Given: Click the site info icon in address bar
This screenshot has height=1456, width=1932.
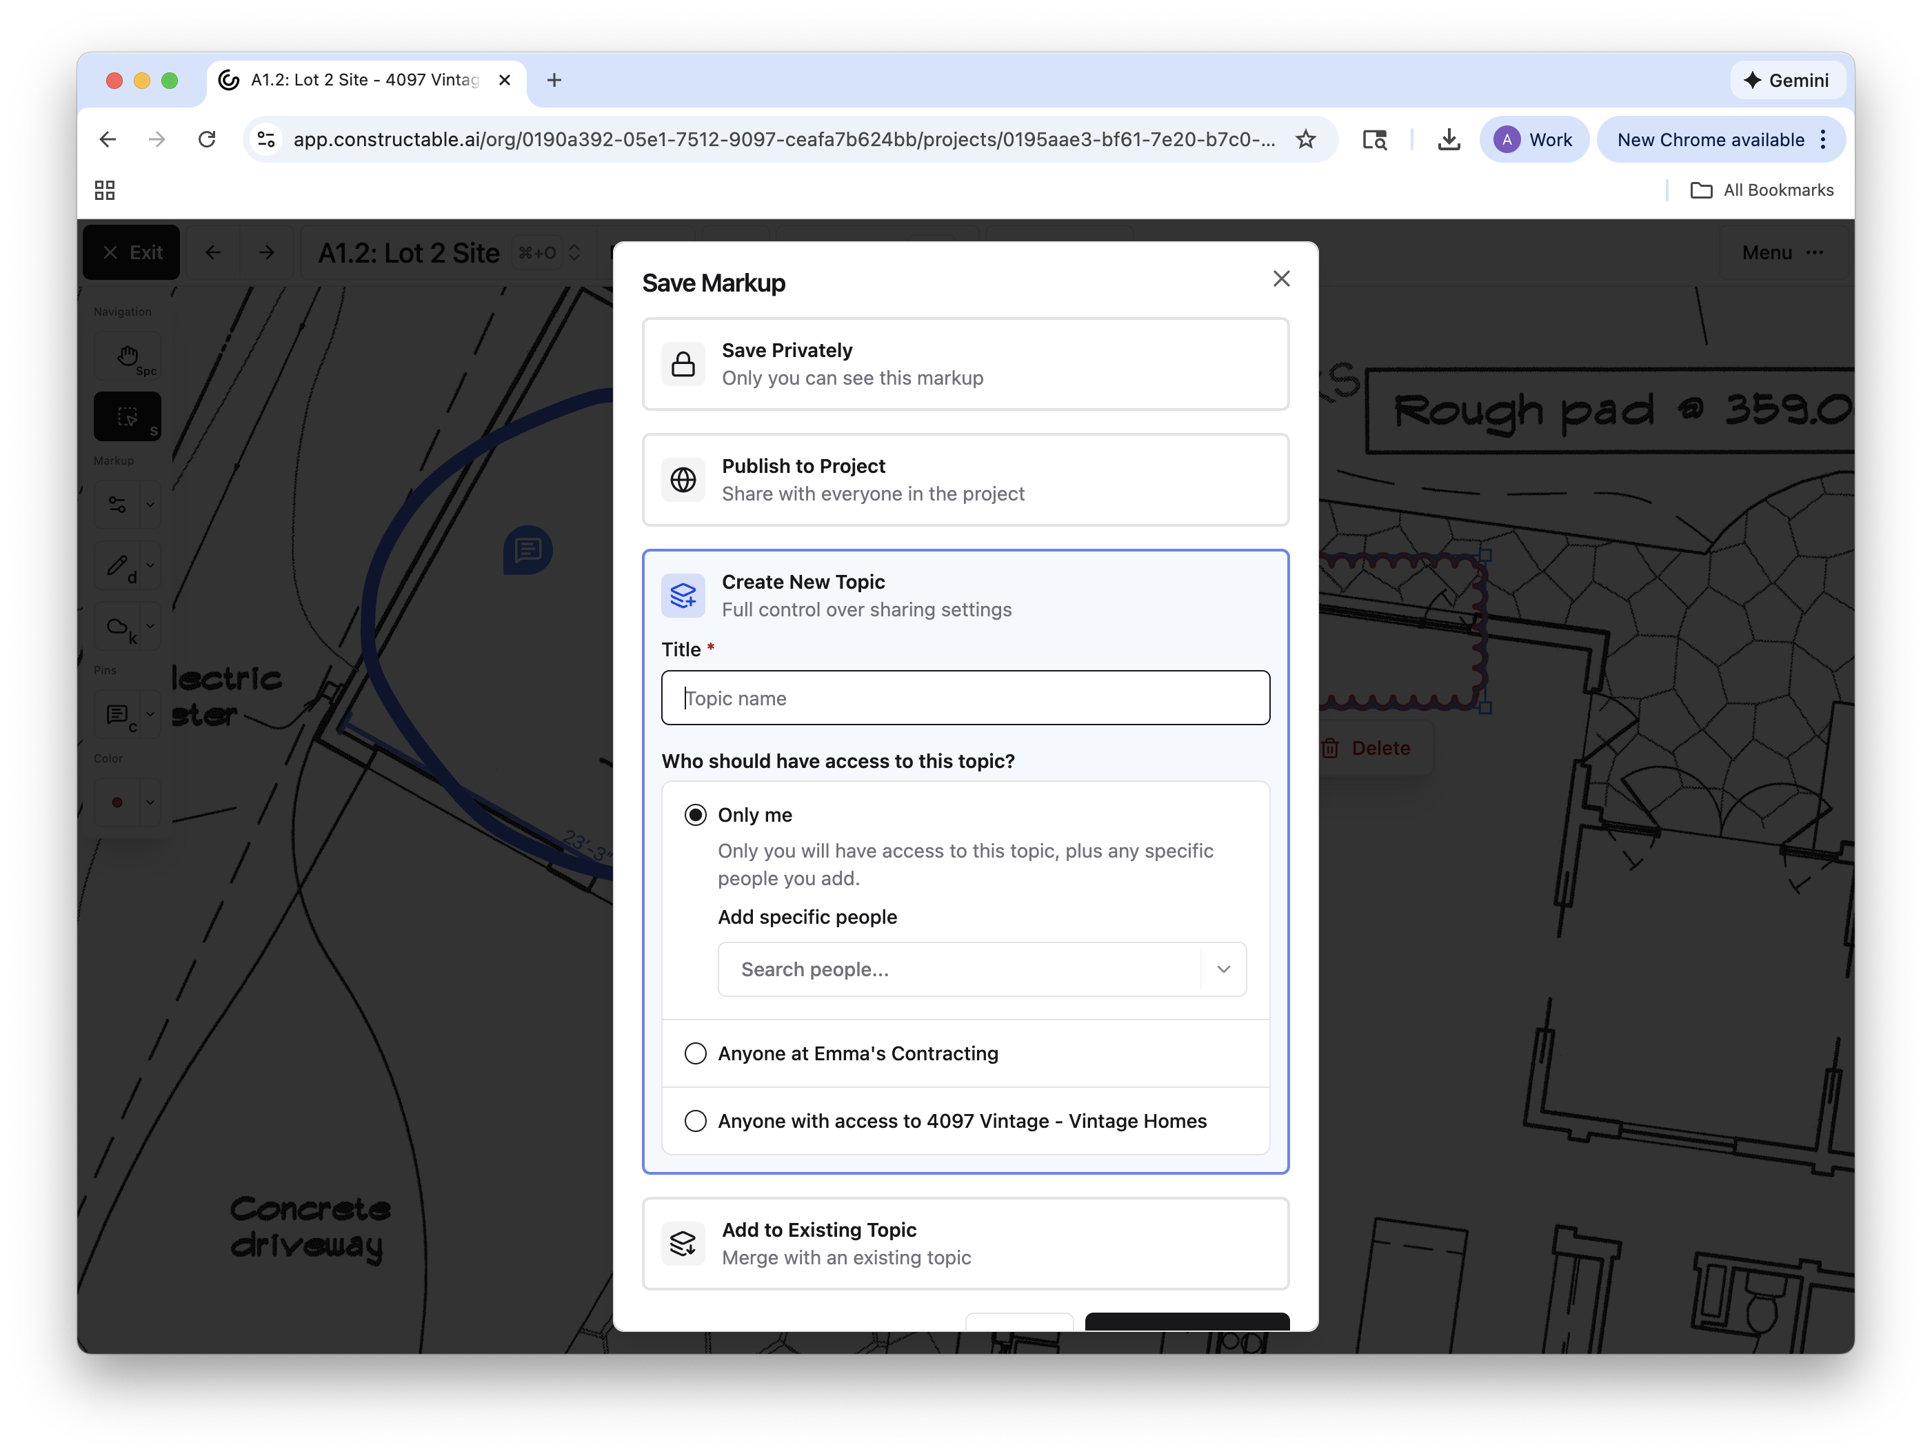Looking at the screenshot, I should coord(266,140).
